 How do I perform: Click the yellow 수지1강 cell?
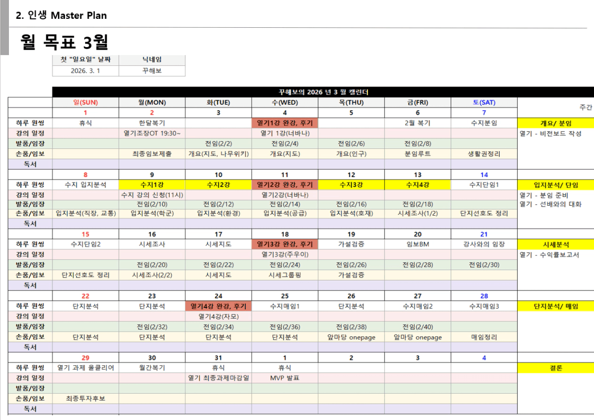click(152, 185)
